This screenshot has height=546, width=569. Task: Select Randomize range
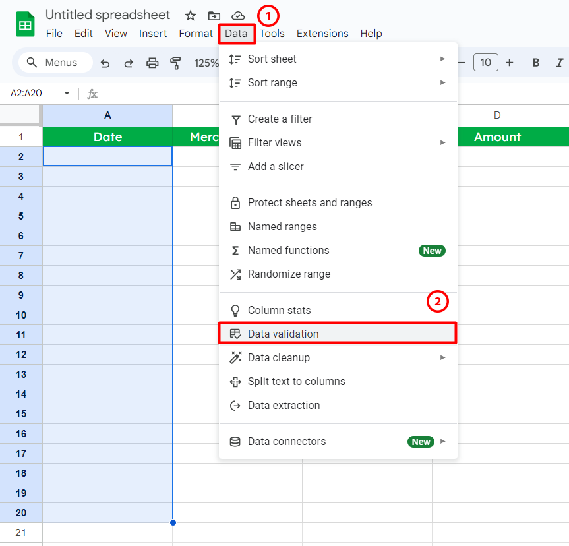[338, 274]
